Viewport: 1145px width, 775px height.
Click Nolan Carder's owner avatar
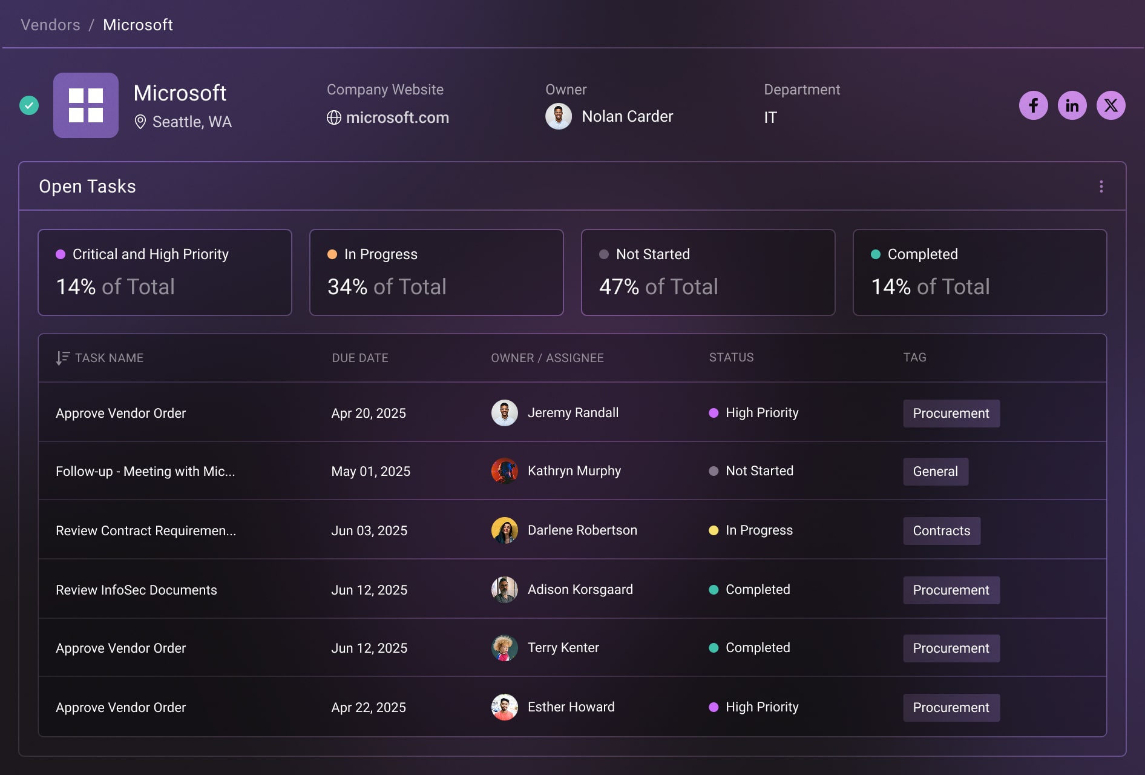(x=558, y=116)
